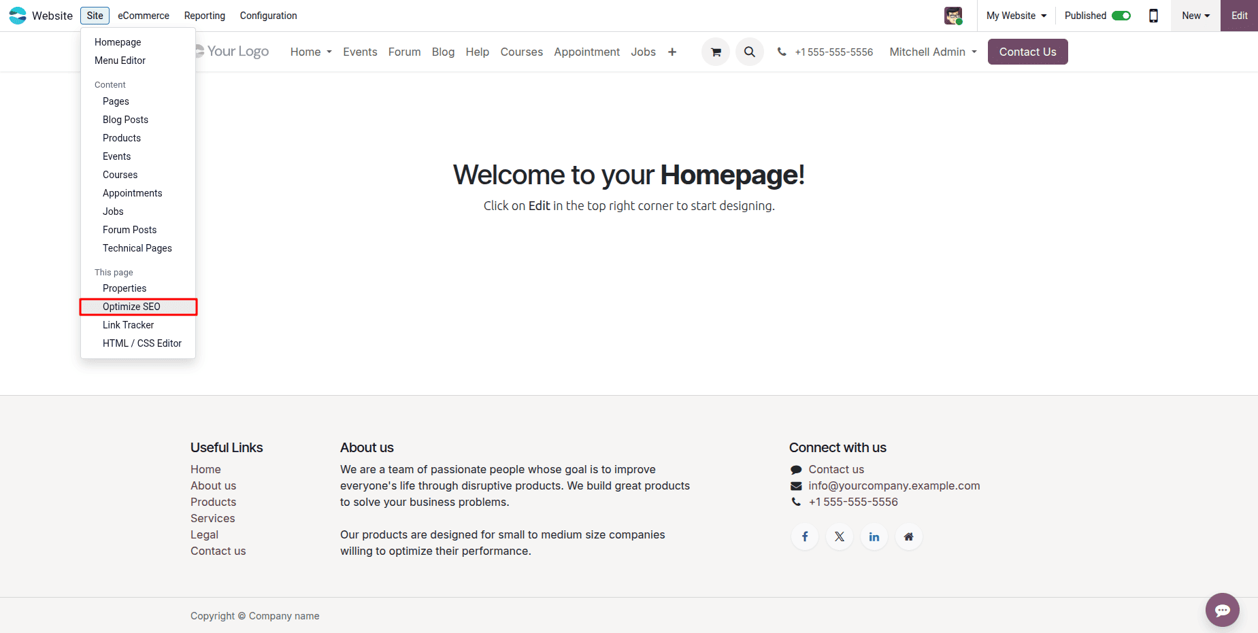Open the X (Twitter) social icon
The width and height of the screenshot is (1258, 633).
[840, 536]
